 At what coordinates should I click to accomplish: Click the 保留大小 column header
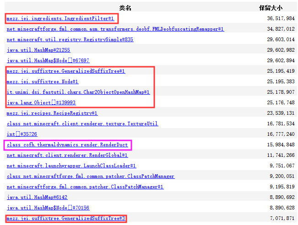pos(271,8)
